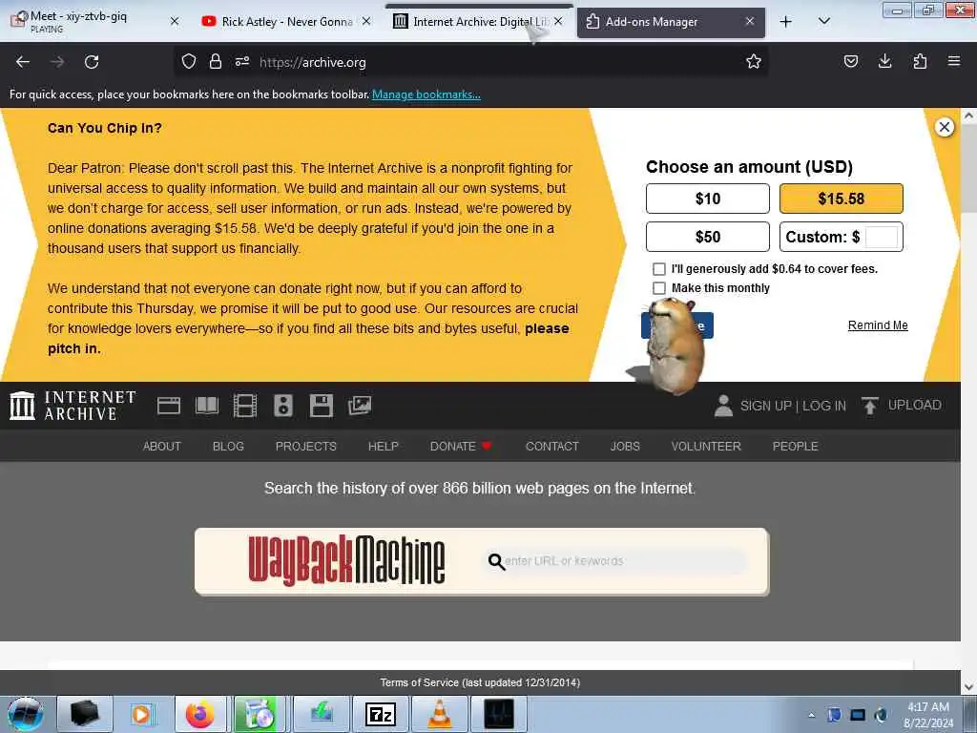Switch to Rick Astley YouTube tab
977x733 pixels.
278,22
